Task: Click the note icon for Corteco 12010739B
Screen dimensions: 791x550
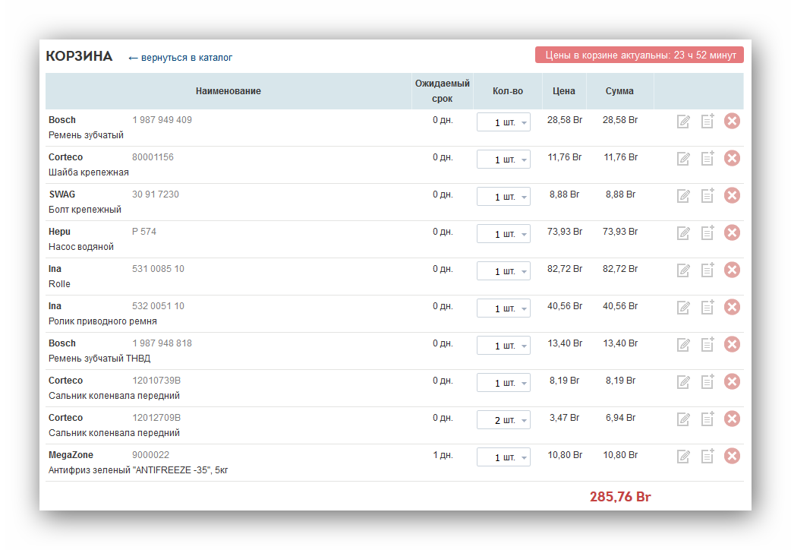Action: (x=707, y=382)
